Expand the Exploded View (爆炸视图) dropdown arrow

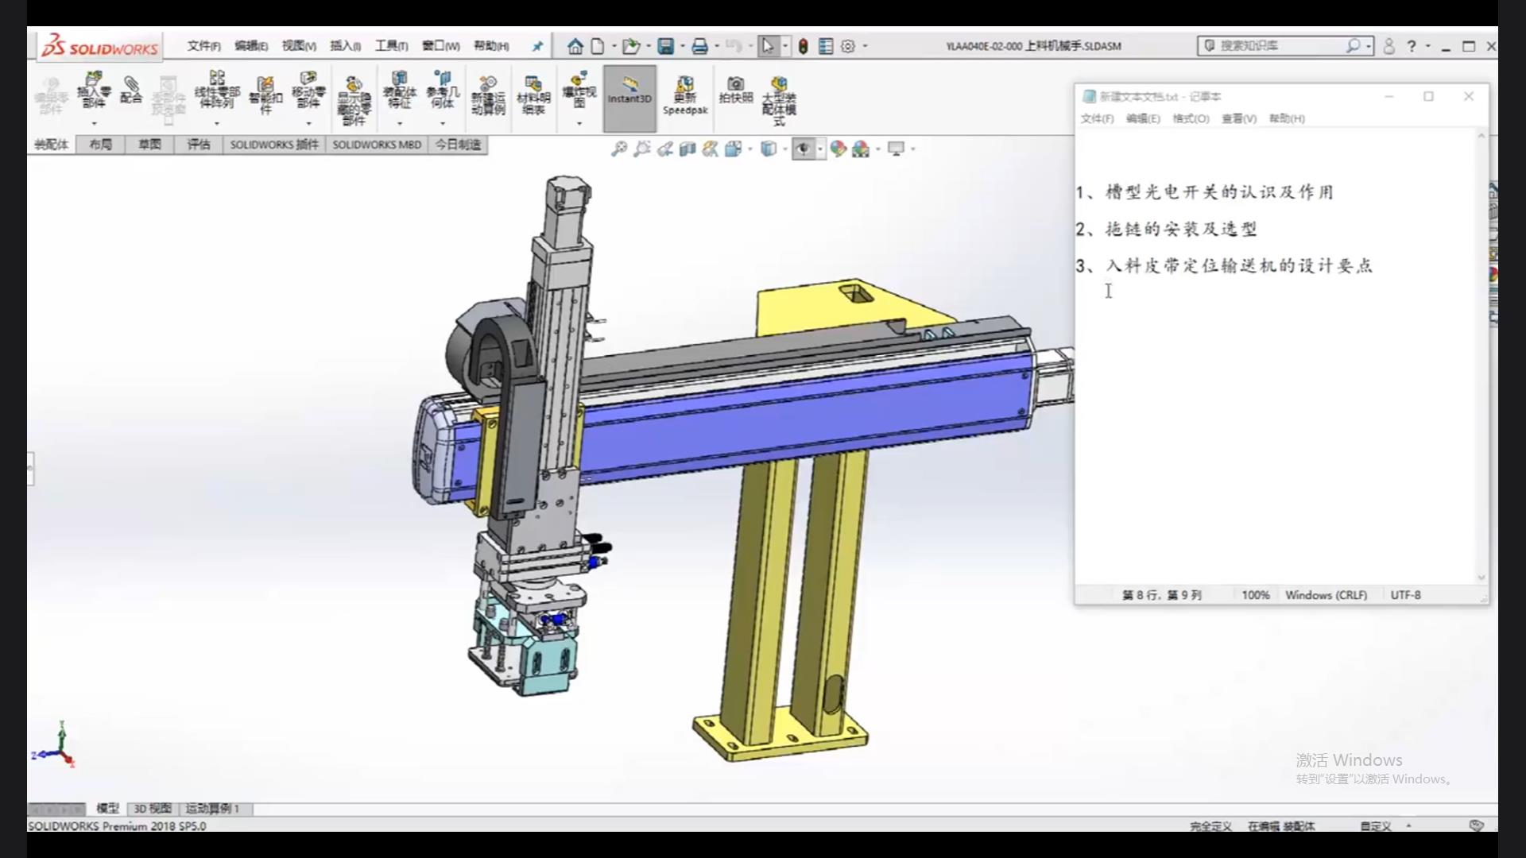(579, 124)
